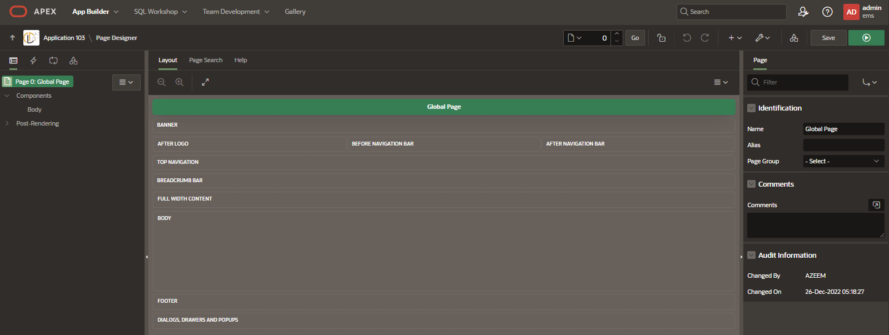Save the page

click(828, 38)
